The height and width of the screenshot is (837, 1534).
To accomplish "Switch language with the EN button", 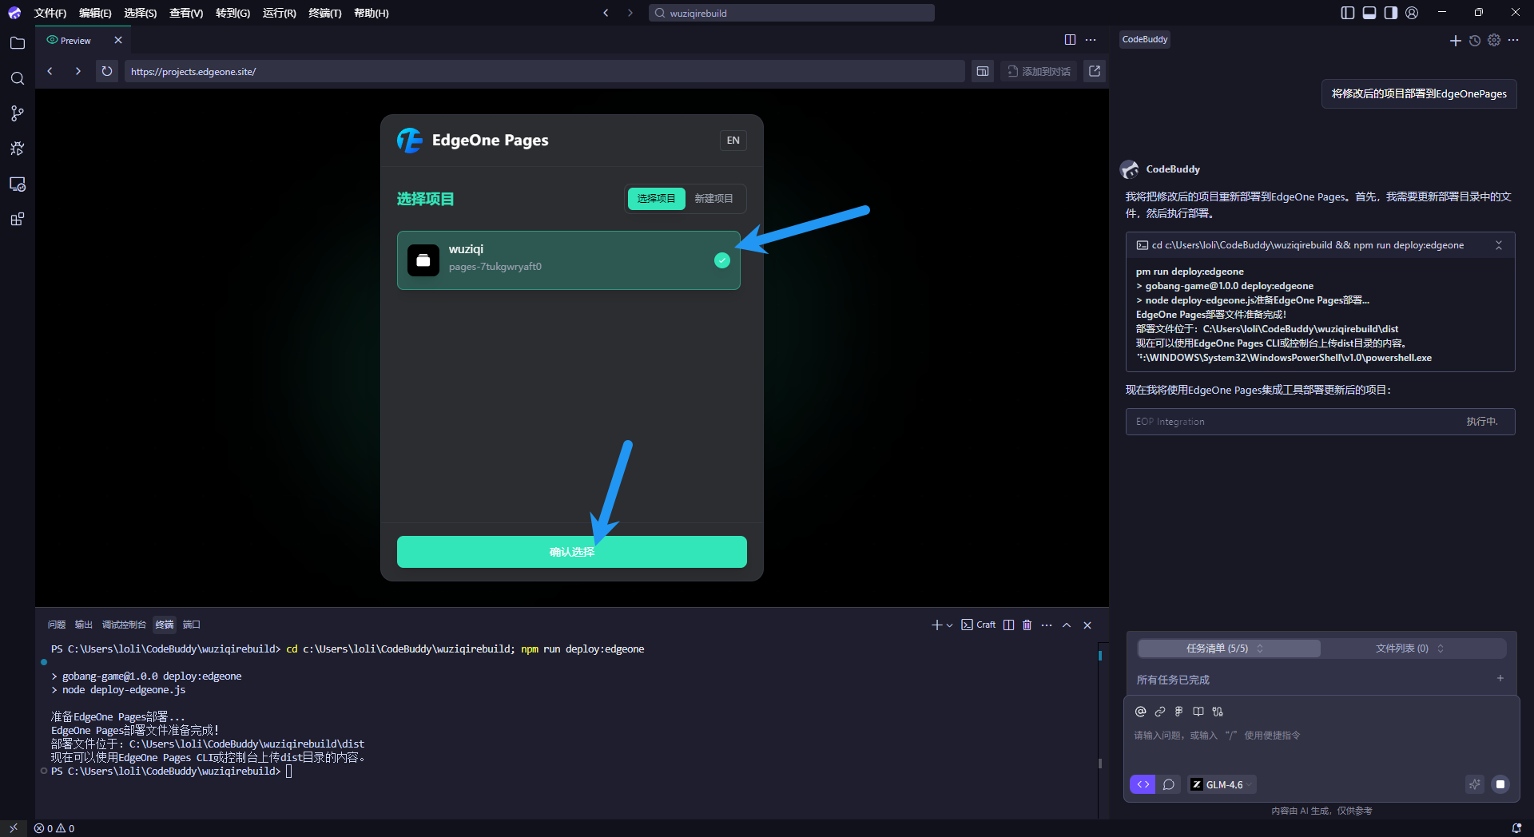I will (733, 141).
